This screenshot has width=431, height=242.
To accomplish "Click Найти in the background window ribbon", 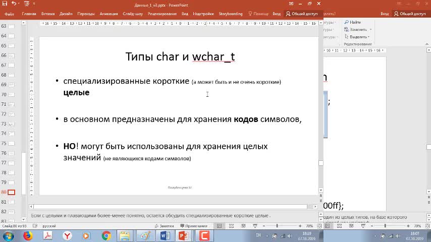I will click(x=353, y=22).
